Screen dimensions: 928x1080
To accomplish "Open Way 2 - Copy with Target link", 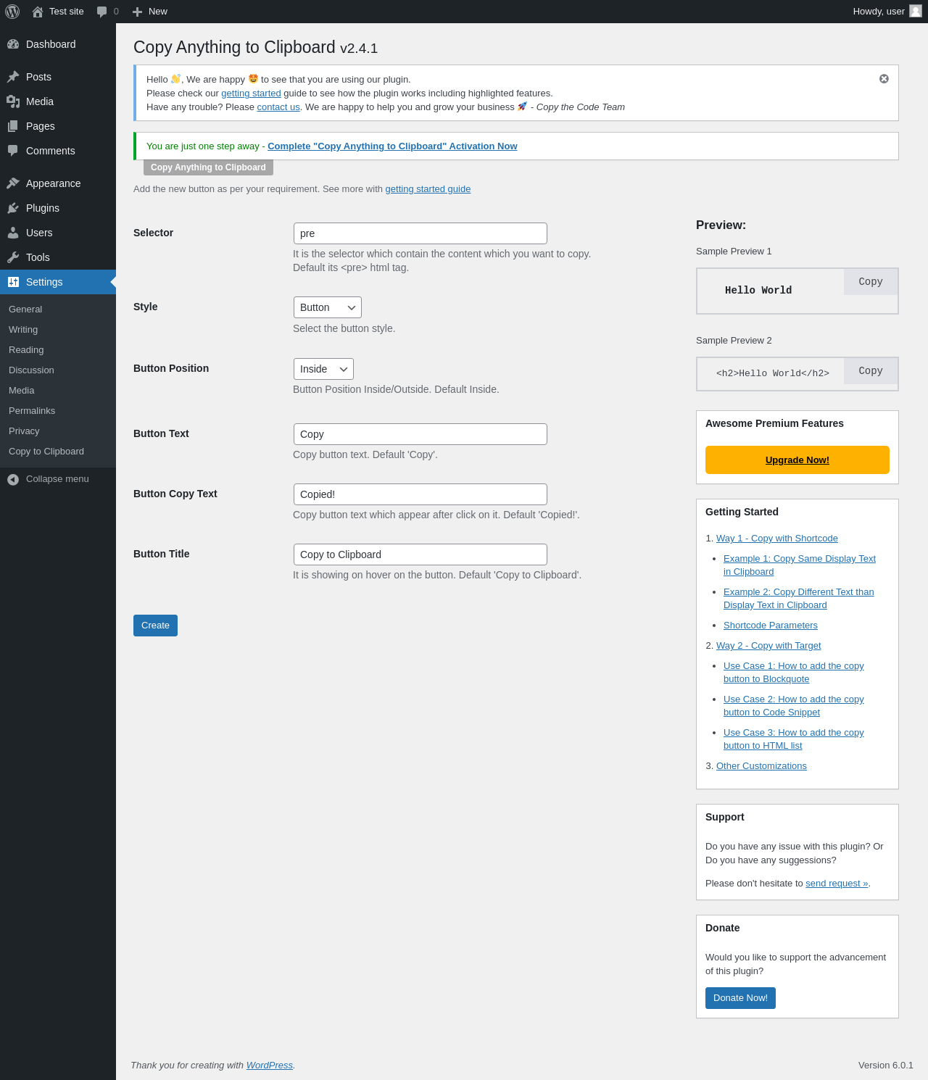I will pos(768,646).
